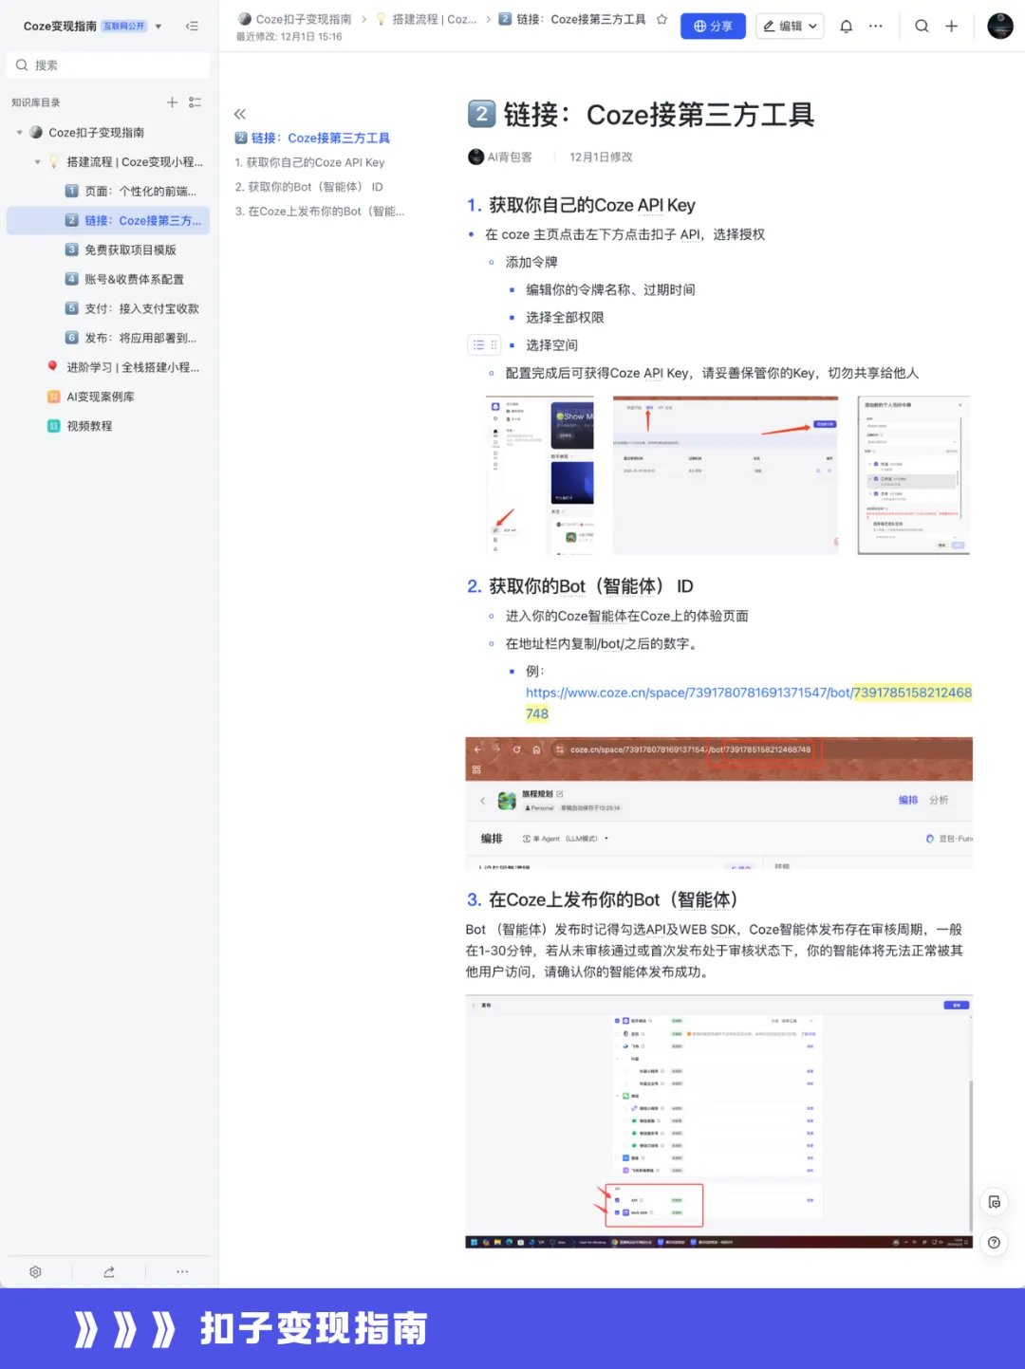Click the search magnifier icon in header

[922, 27]
